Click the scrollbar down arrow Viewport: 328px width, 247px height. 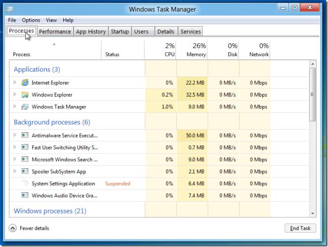(313, 213)
